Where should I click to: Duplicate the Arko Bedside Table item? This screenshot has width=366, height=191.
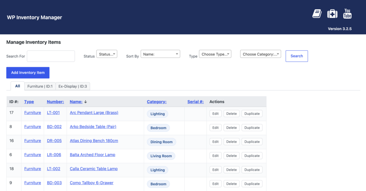point(252,128)
